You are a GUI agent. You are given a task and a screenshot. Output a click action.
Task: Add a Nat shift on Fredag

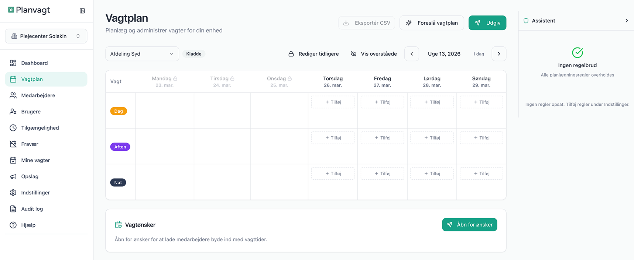382,173
